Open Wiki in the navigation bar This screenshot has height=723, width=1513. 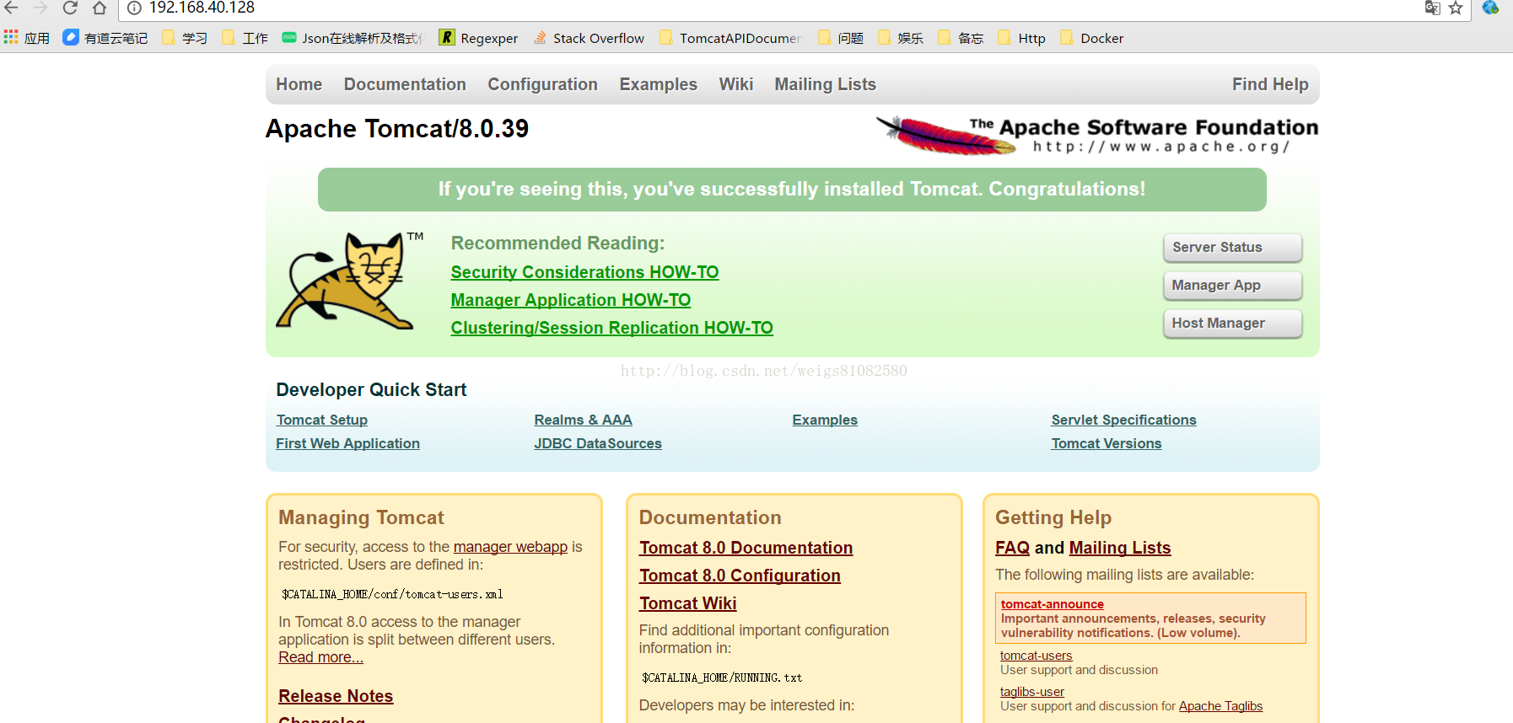tap(736, 84)
